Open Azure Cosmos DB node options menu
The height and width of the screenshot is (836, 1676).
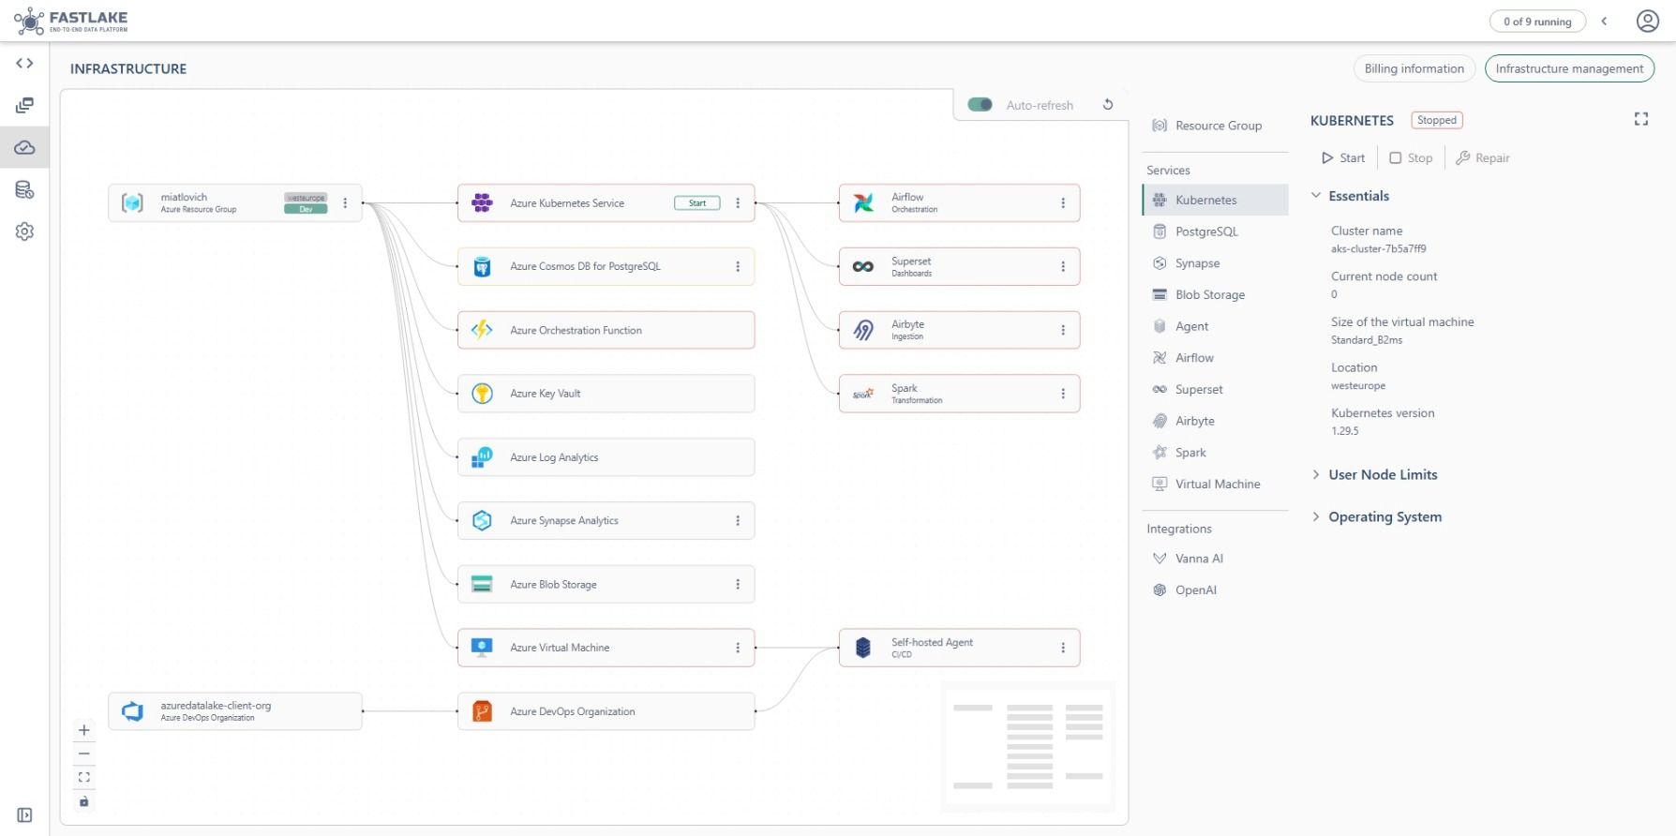coord(738,267)
